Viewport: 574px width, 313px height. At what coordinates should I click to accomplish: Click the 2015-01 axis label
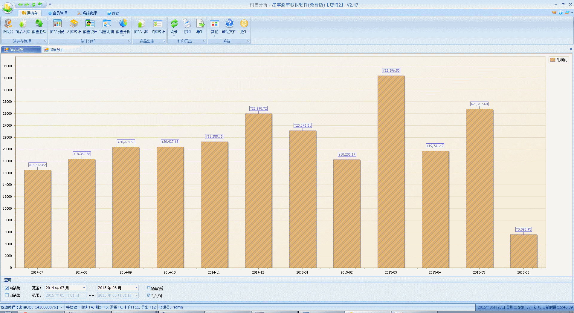(302, 272)
